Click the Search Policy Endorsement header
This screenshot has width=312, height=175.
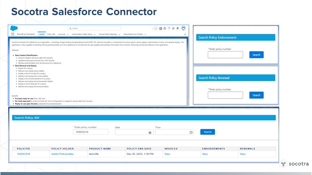click(x=236, y=38)
